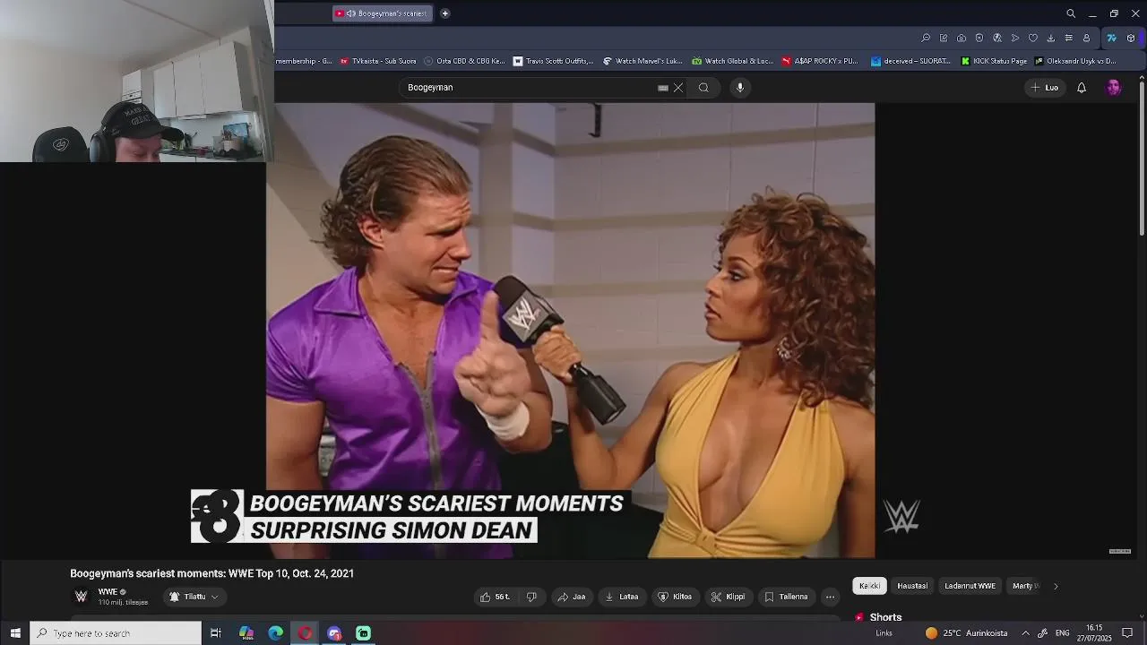1147x645 pixels.
Task: Select the Kaikki filter chip
Action: pyautogui.click(x=869, y=586)
